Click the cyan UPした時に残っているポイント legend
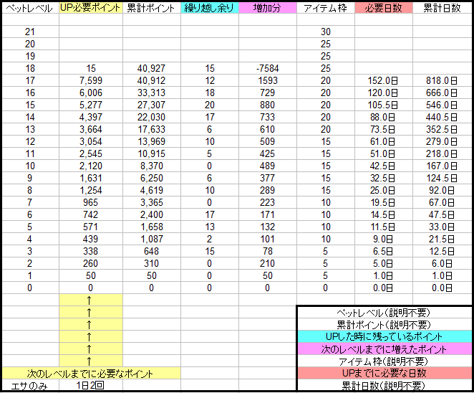 [x=384, y=336]
